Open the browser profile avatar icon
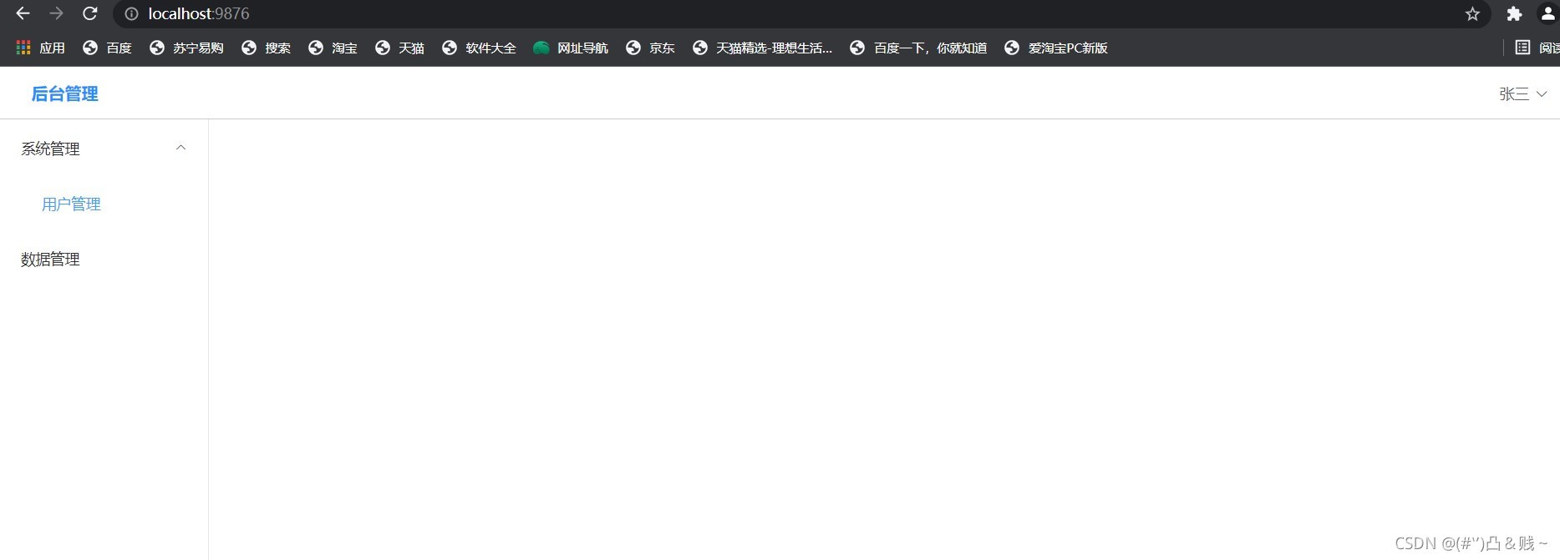 pyautogui.click(x=1548, y=13)
